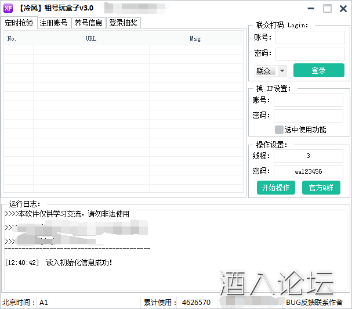352x309 pixels.
Task: Enable the 选中使用功能 checkbox
Action: pos(279,130)
